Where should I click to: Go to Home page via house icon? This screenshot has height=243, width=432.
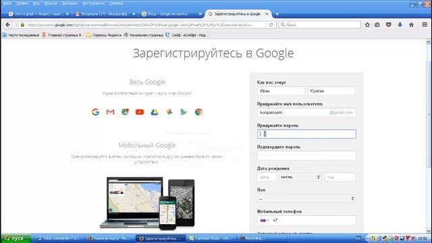(411, 25)
